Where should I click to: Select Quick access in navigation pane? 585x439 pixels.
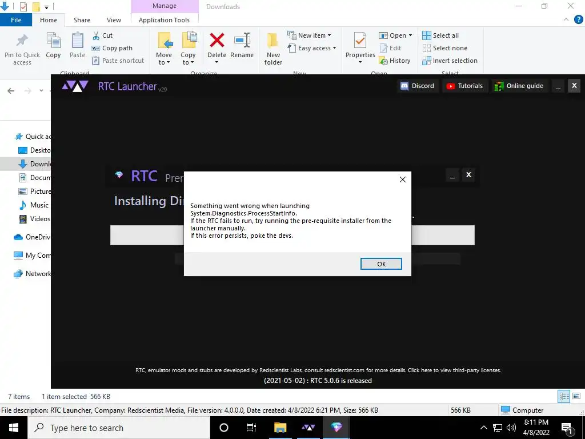coord(33,137)
